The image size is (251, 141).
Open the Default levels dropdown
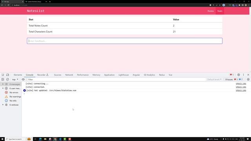(215, 80)
